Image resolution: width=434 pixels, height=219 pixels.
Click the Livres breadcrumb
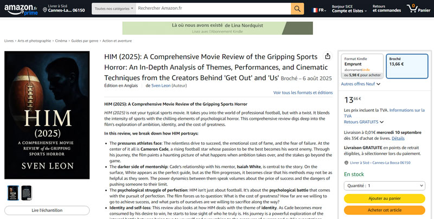tap(9, 41)
